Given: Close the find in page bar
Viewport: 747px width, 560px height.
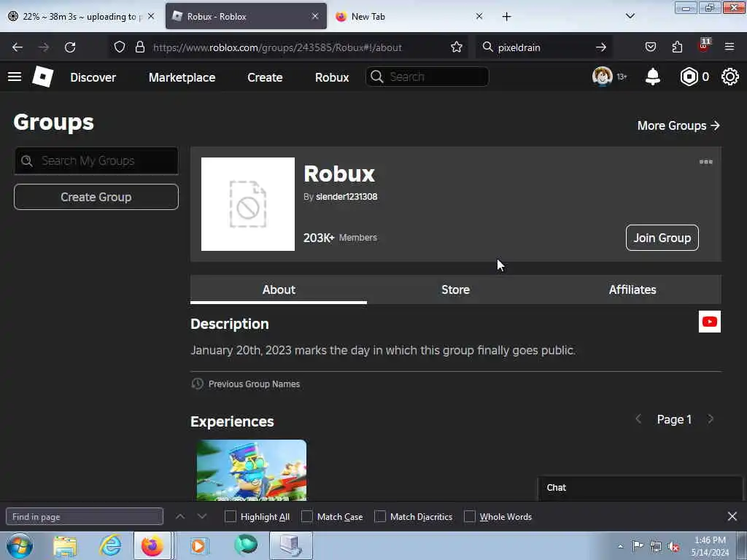Looking at the screenshot, I should pos(732,516).
